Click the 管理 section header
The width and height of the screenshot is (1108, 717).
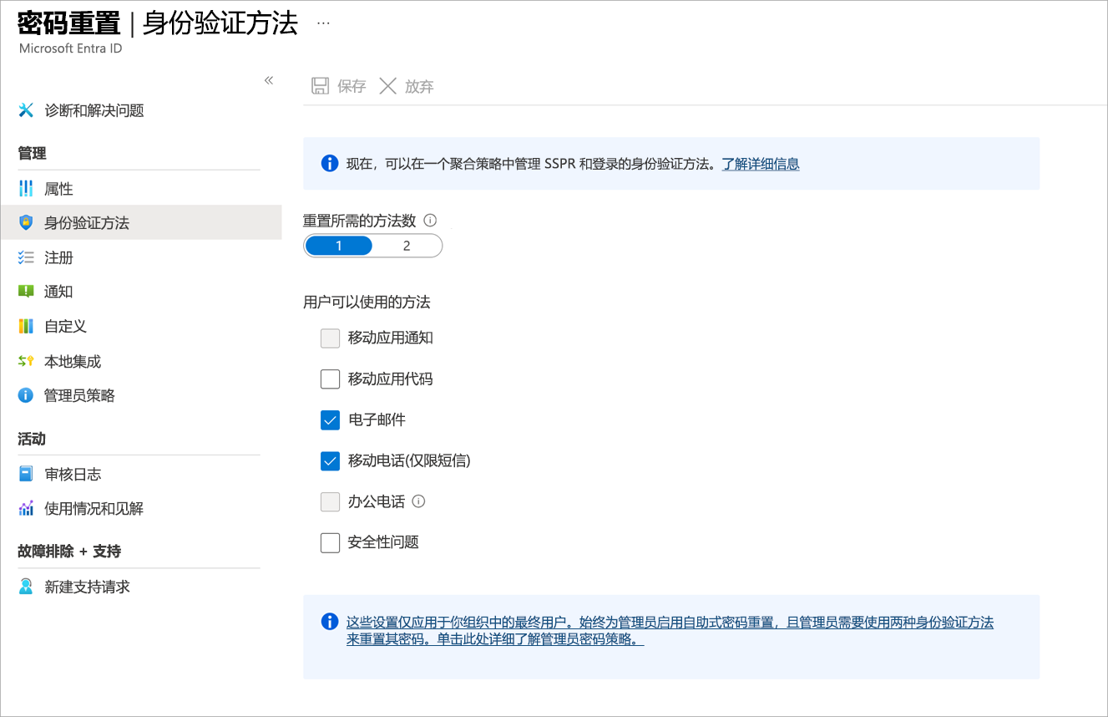pyautogui.click(x=32, y=153)
